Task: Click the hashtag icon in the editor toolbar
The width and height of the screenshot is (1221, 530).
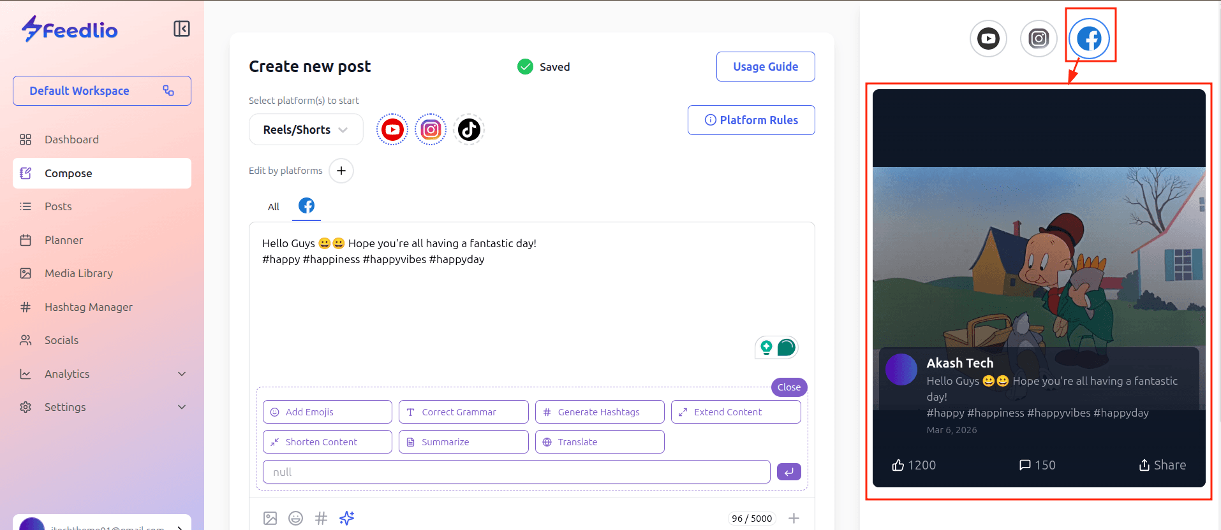Action: (x=321, y=519)
